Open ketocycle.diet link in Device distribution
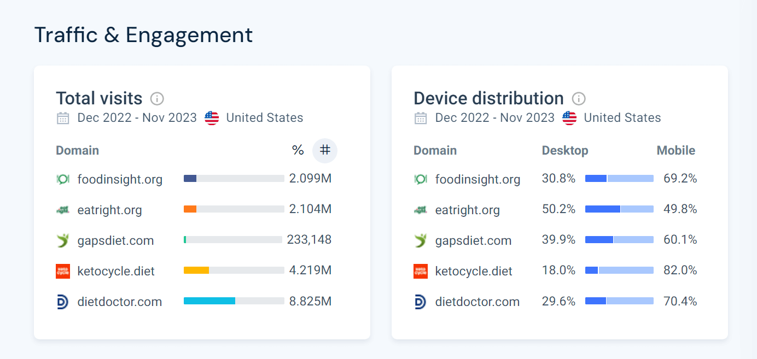Image resolution: width=757 pixels, height=359 pixels. 474,271
